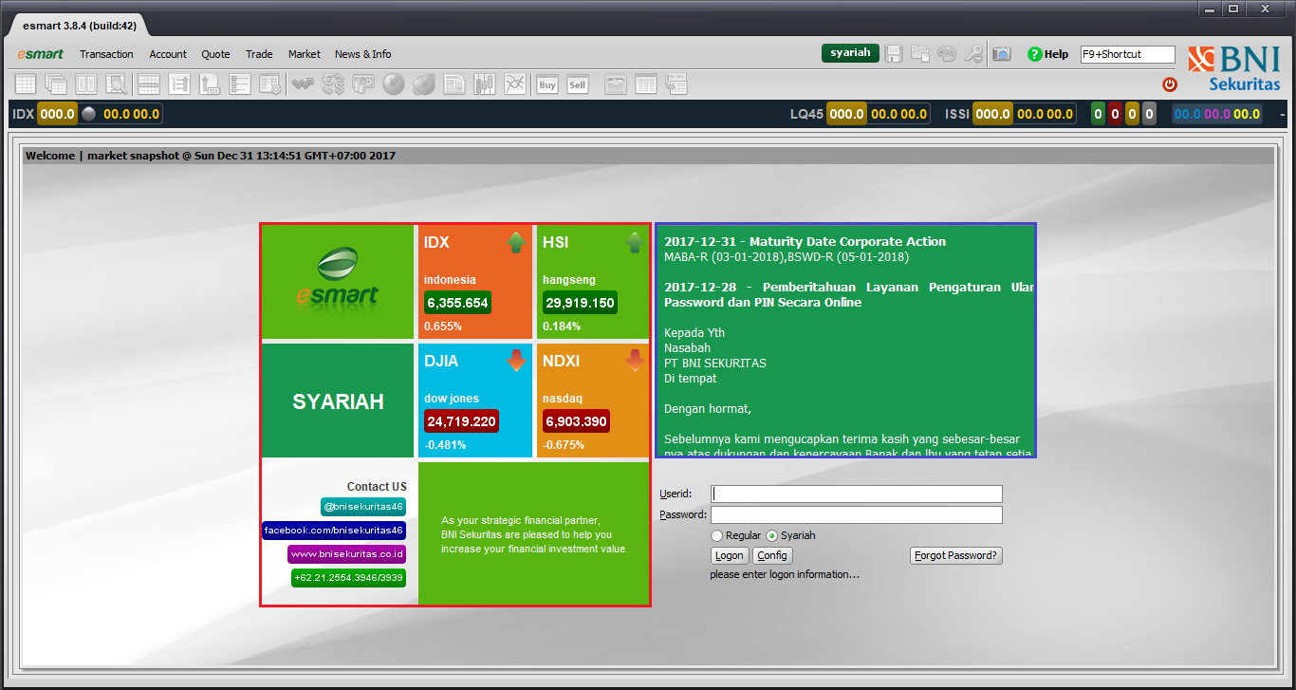Open the color palette icon
Image resolution: width=1296 pixels, height=690 pixels.
(x=947, y=54)
